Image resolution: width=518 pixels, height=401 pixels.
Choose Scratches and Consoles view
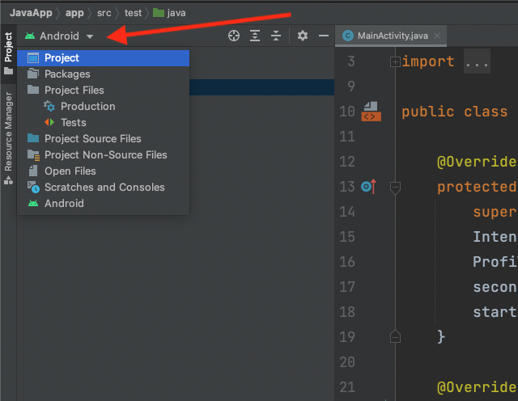(103, 187)
